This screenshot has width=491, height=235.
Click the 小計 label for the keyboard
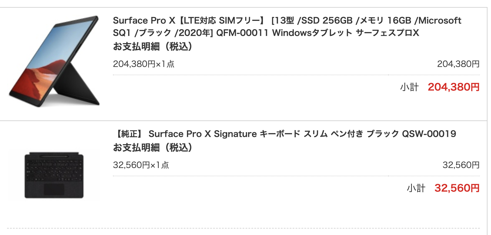point(416,188)
